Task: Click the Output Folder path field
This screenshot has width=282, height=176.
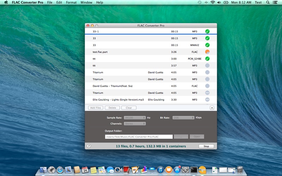Action: [x=139, y=137]
